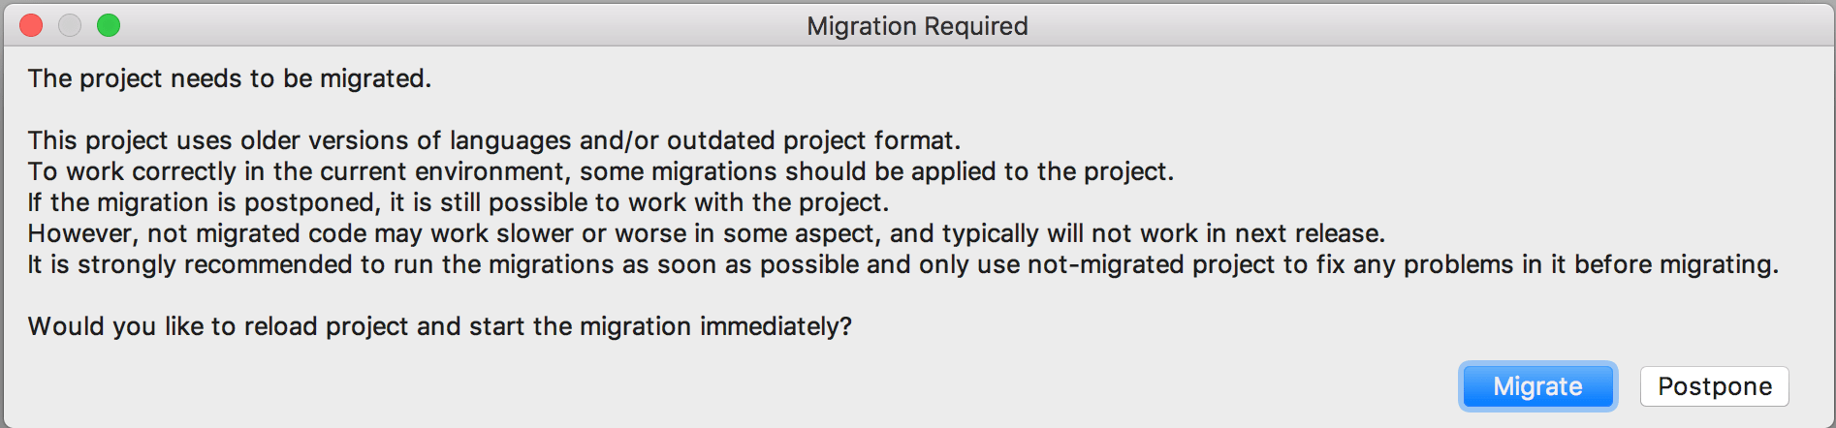Click "The project needs to be migrated" heading
The height and width of the screenshot is (428, 1836).
pyautogui.click(x=229, y=78)
